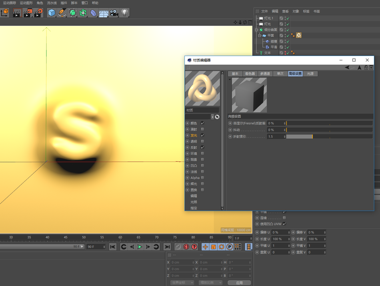Switch to the 着色器 tab
380x286 pixels.
coord(250,73)
